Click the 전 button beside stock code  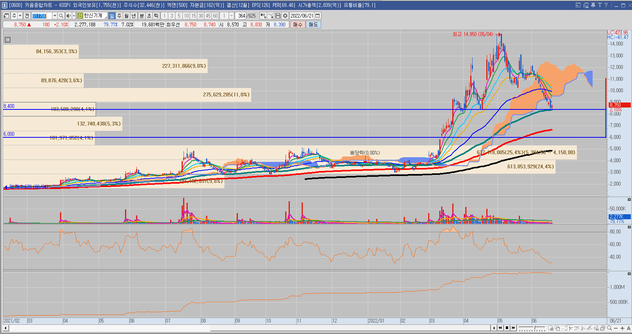click(x=27, y=16)
